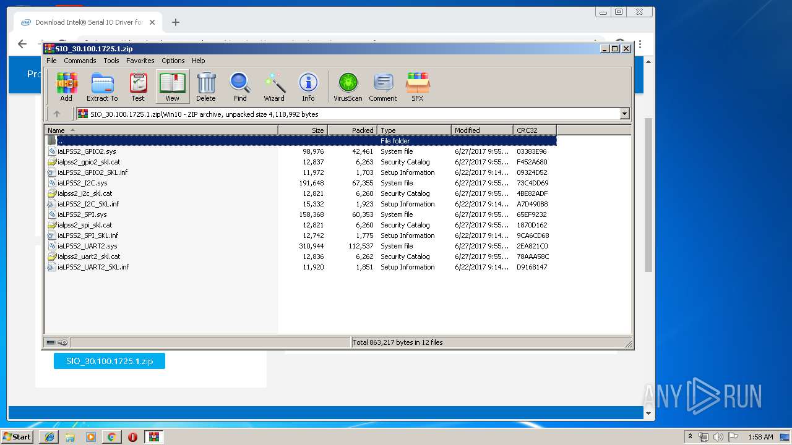Screen dimensions: 792x445
Task: Select file ialpss2_gpio2_skl.cat
Action: (x=301, y=162)
